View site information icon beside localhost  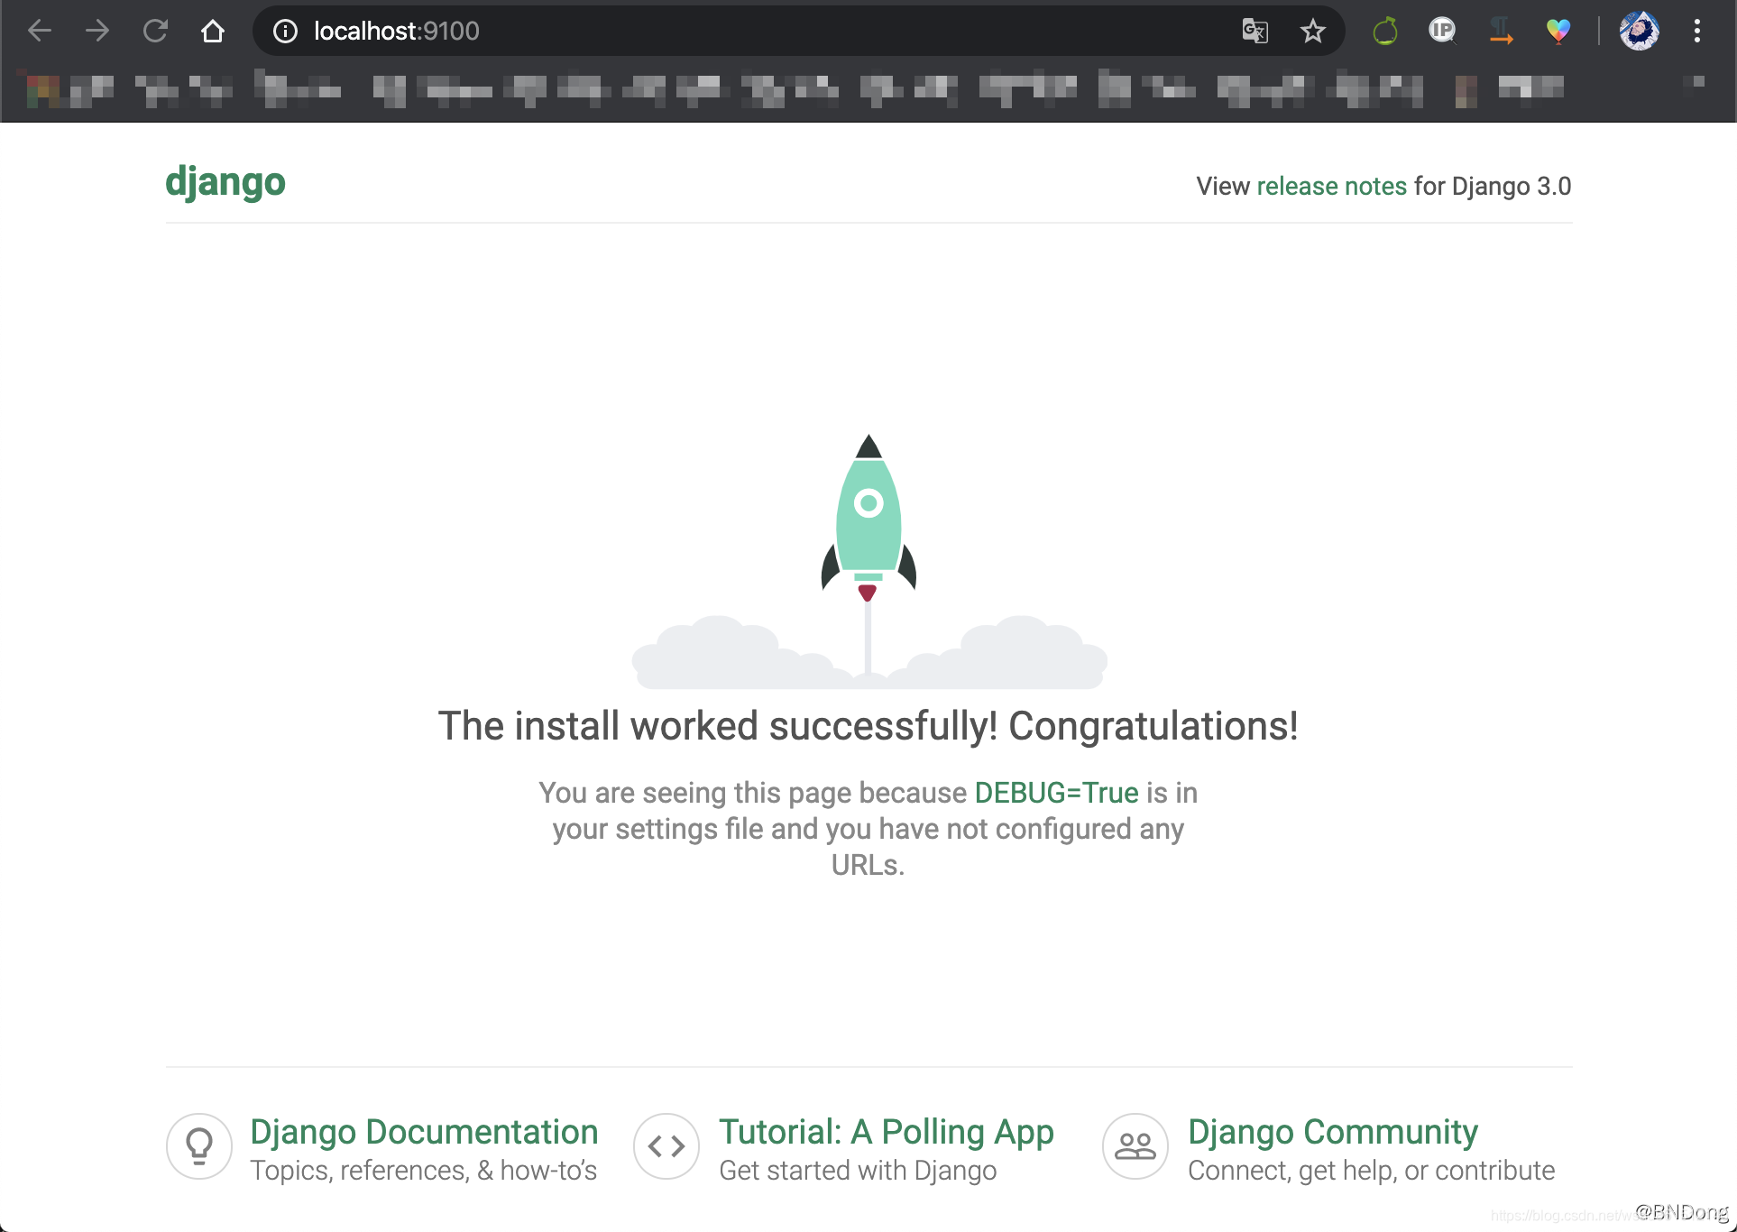(285, 32)
